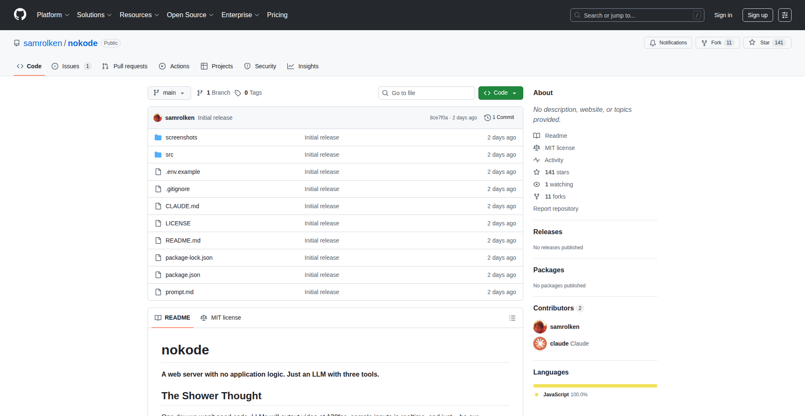Click Sign in
This screenshot has width=805, height=416.
point(723,15)
